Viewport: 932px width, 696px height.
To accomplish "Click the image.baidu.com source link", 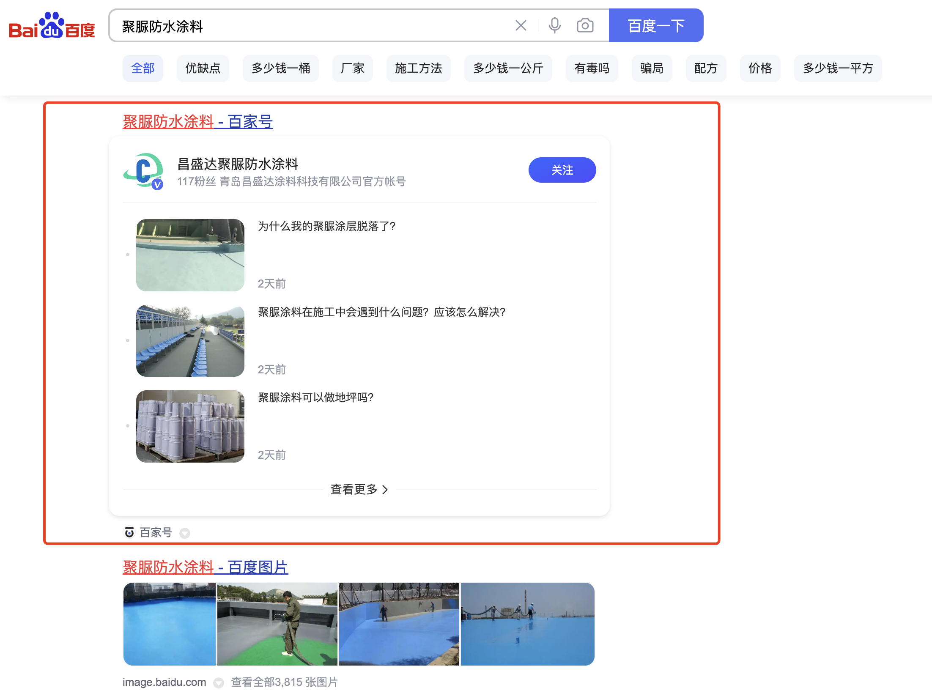I will pos(164,682).
